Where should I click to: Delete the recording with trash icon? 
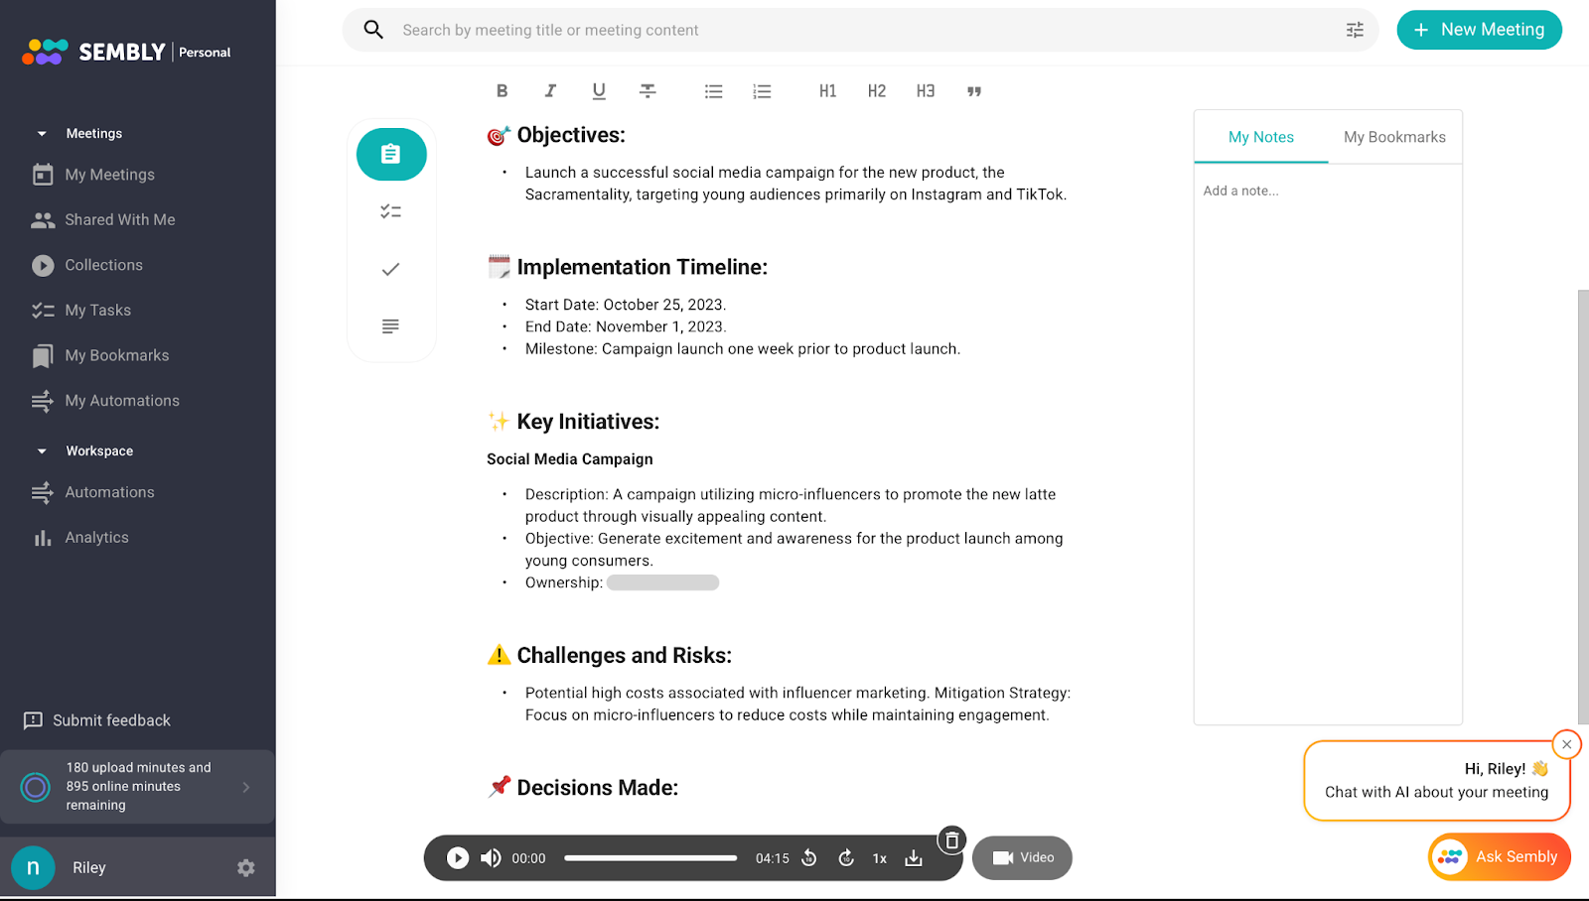click(x=951, y=840)
